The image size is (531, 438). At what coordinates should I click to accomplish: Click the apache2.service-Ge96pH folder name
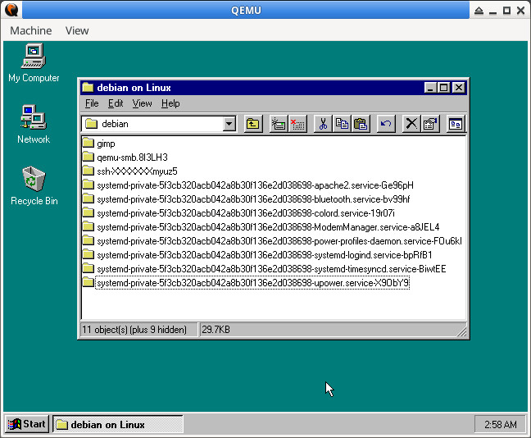click(255, 185)
